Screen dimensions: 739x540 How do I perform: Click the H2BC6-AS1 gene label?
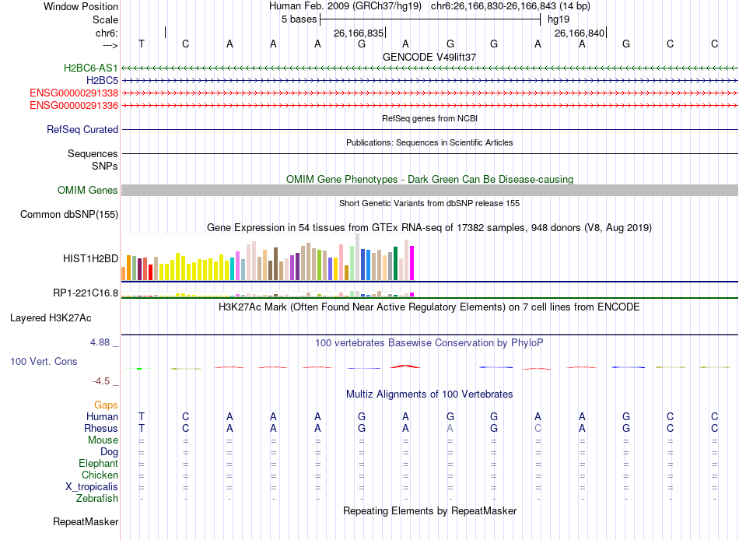(x=90, y=68)
